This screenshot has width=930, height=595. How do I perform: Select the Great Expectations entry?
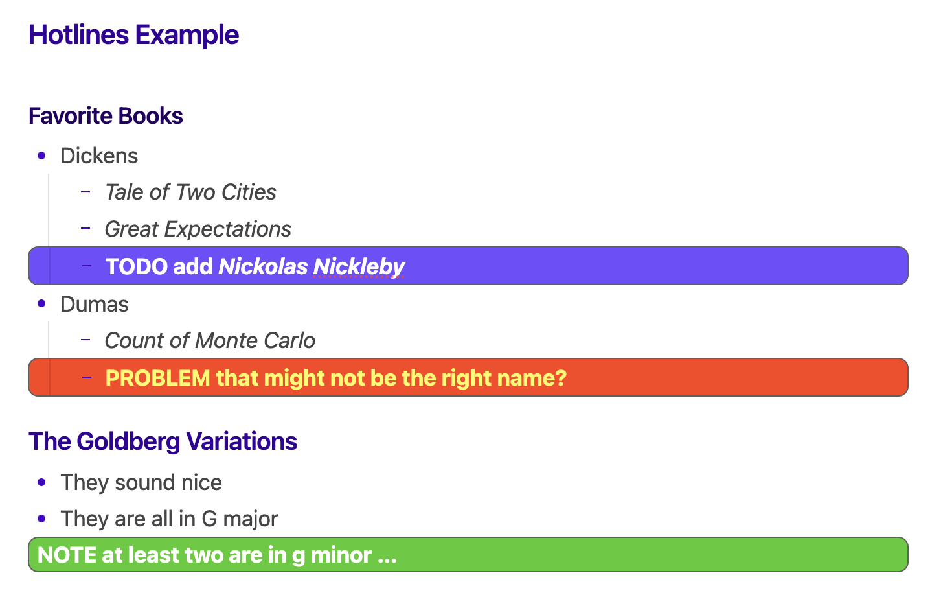click(198, 229)
